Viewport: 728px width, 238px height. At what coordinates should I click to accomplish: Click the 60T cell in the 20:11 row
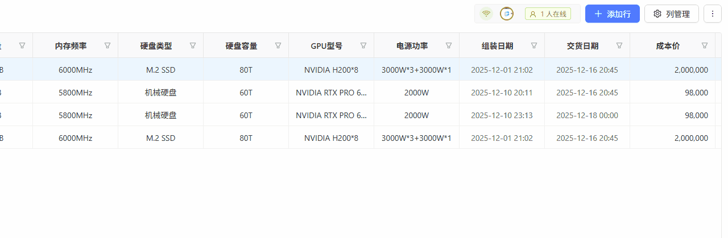click(x=246, y=93)
